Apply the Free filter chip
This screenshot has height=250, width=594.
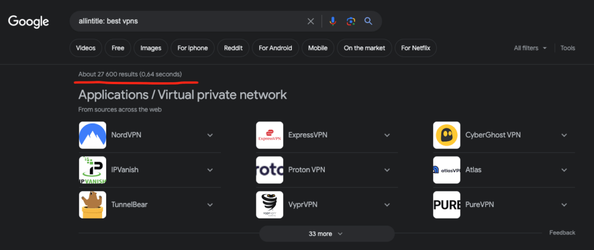pyautogui.click(x=118, y=48)
